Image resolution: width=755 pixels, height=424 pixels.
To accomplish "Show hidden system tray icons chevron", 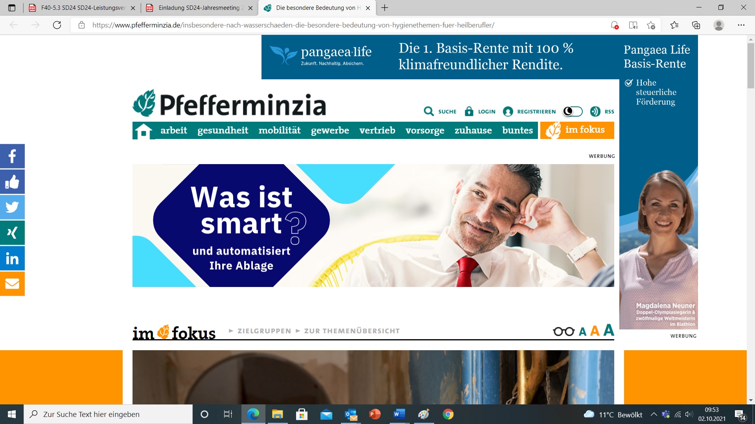I will 654,414.
